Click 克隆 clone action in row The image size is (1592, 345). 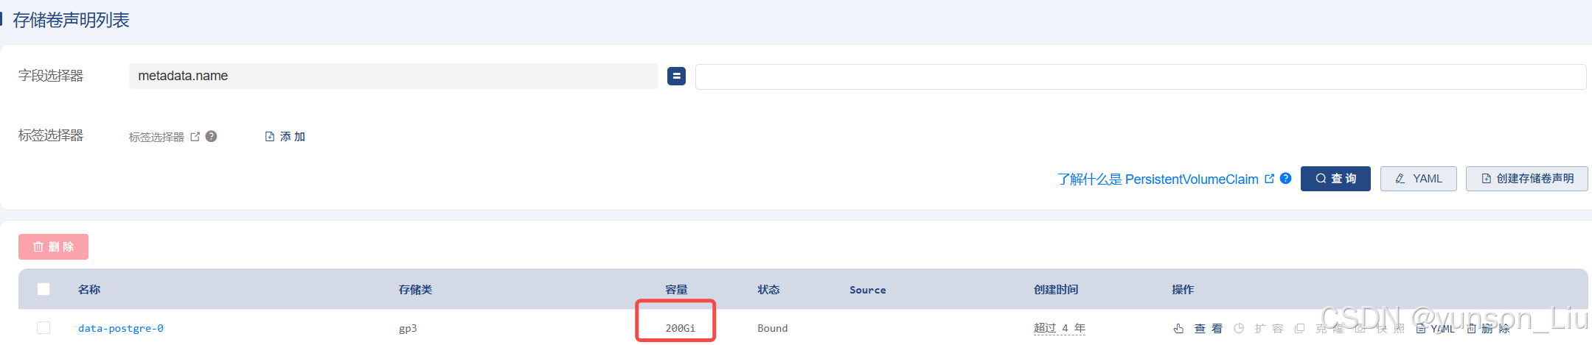tap(1320, 328)
